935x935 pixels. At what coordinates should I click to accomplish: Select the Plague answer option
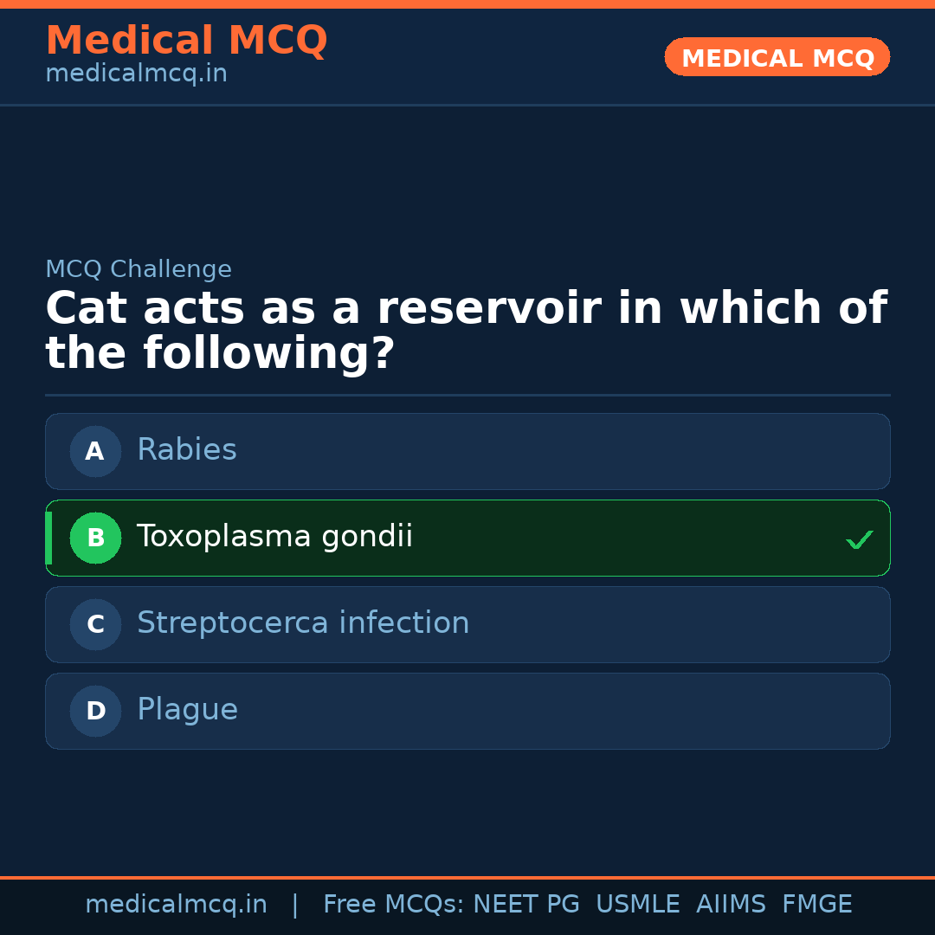(467, 711)
